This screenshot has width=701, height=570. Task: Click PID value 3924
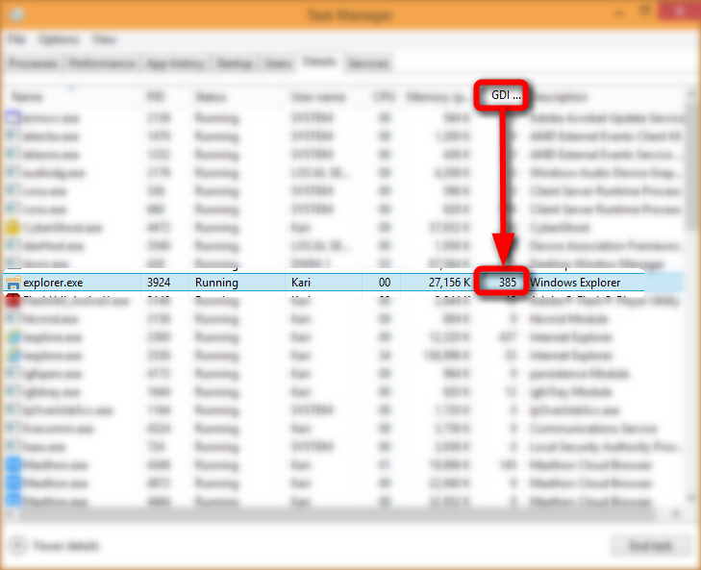[x=159, y=283]
